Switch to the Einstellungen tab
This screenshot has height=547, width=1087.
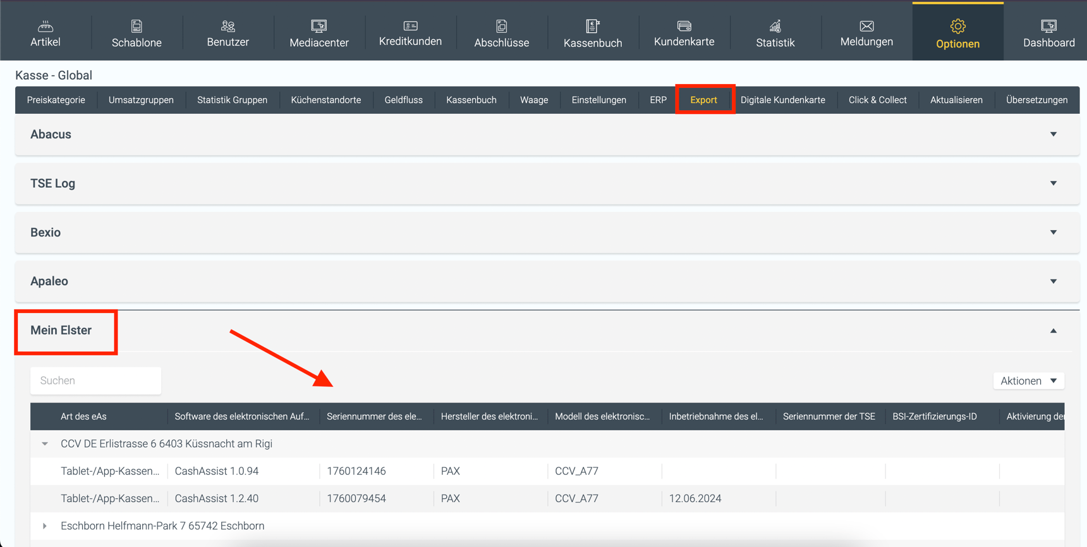click(598, 100)
